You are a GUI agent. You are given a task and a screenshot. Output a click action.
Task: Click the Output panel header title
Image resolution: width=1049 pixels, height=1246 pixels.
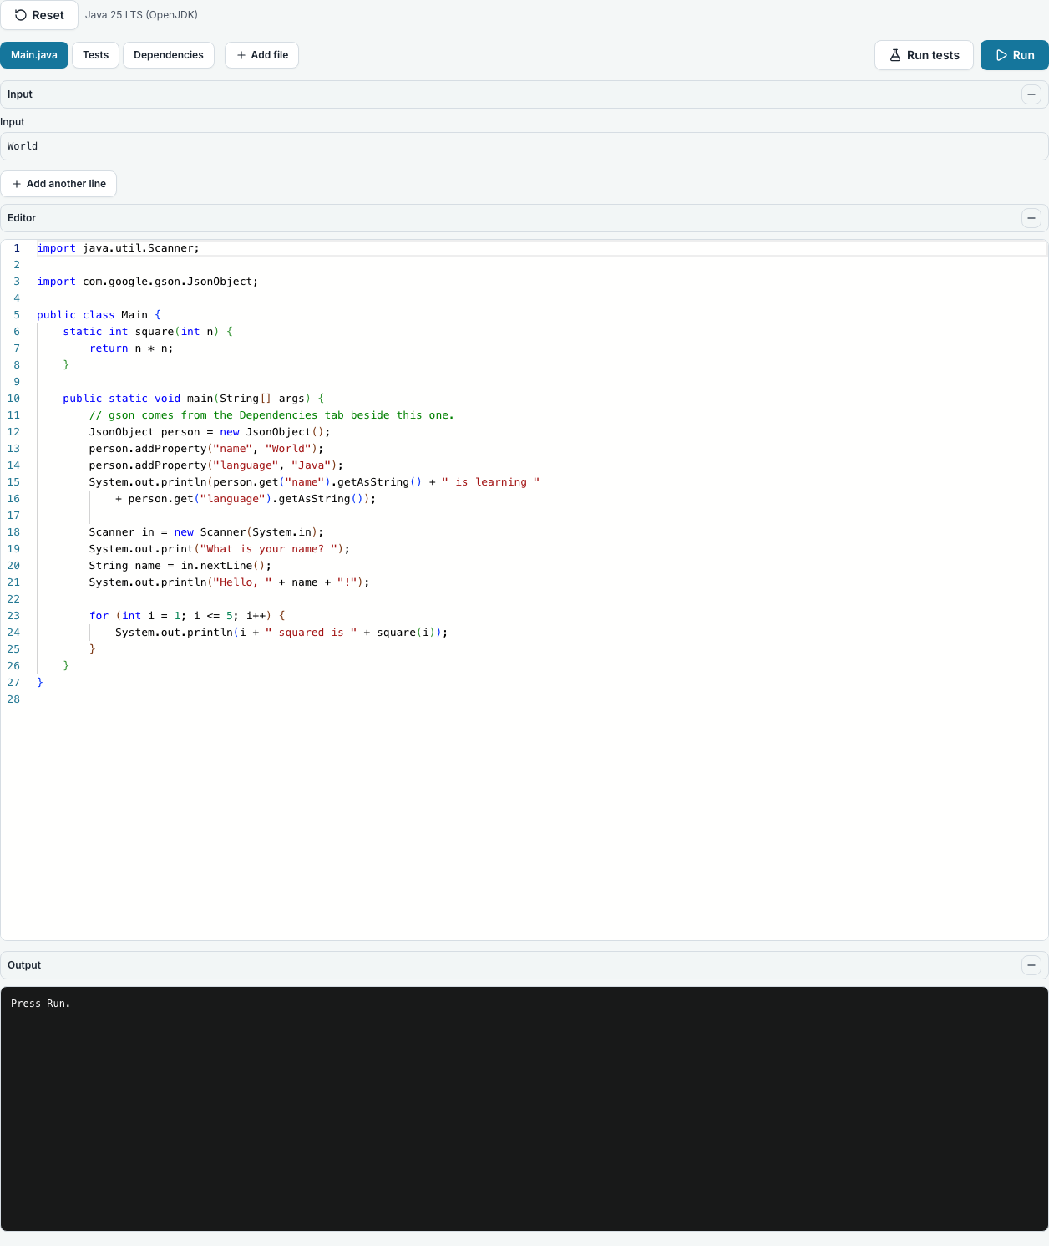[24, 965]
